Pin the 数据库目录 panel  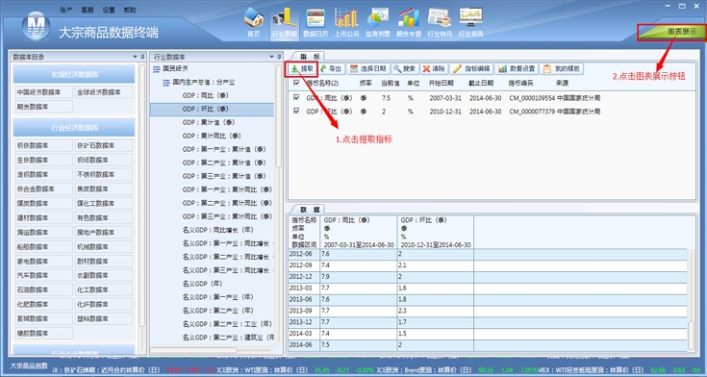click(142, 57)
